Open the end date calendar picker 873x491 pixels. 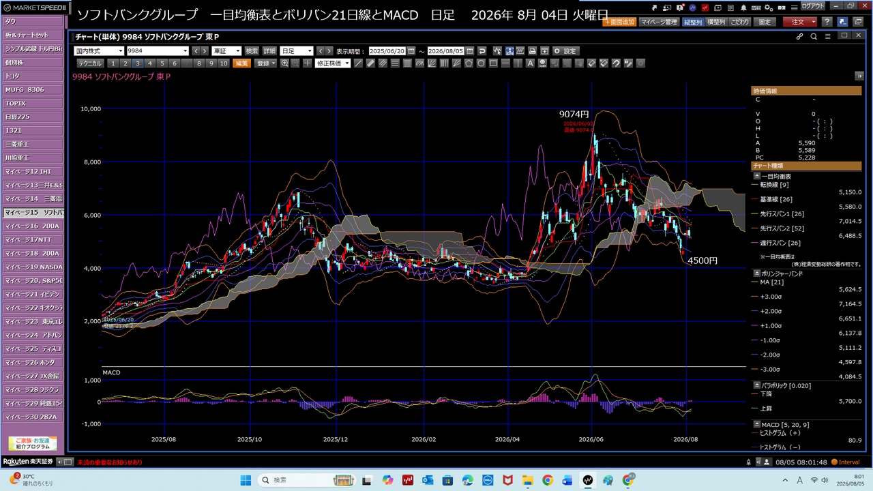point(470,51)
